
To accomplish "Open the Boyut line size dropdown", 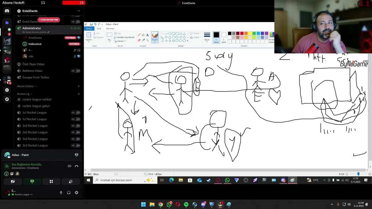I will point(207,37).
